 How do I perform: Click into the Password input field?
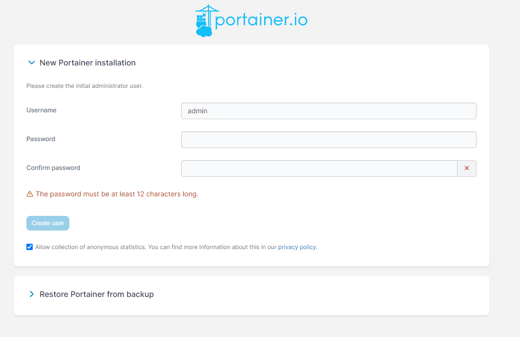pos(329,140)
